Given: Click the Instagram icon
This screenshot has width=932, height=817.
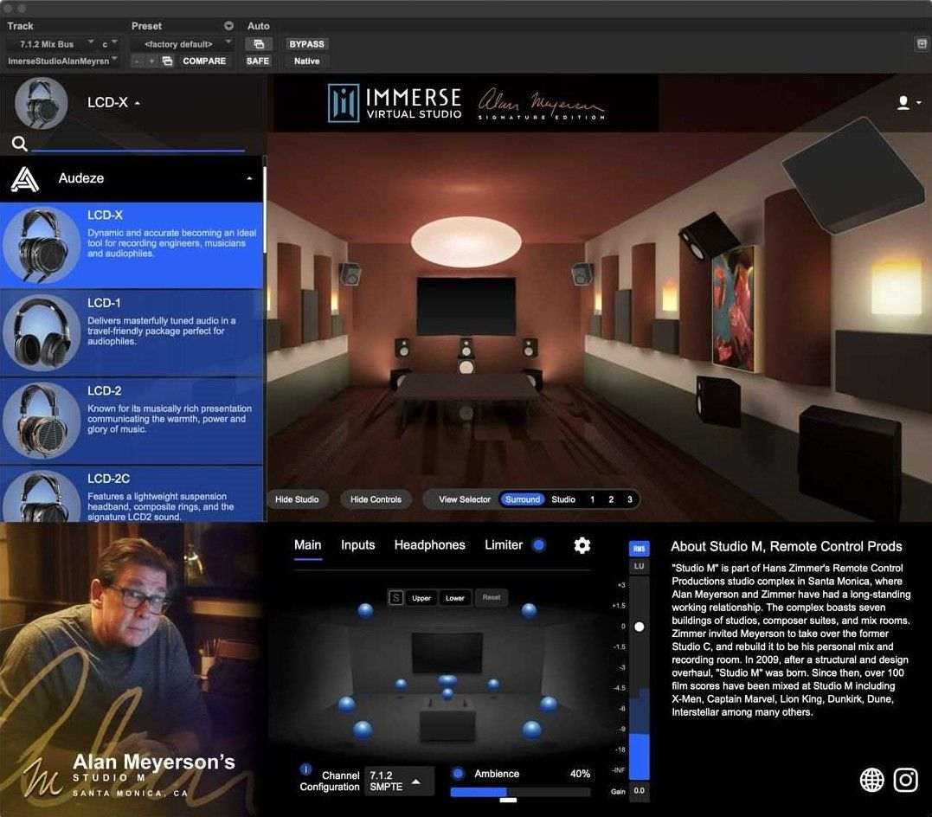Looking at the screenshot, I should coord(905,780).
